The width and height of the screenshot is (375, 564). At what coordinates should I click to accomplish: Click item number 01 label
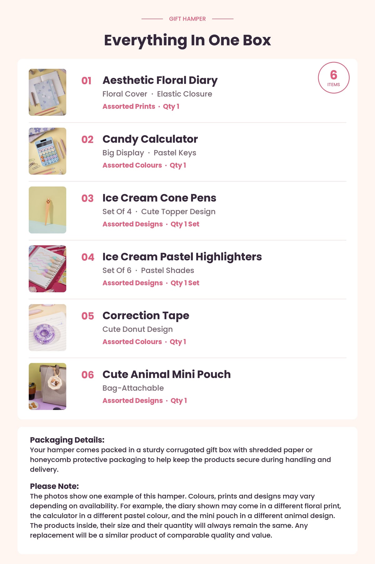click(x=87, y=81)
